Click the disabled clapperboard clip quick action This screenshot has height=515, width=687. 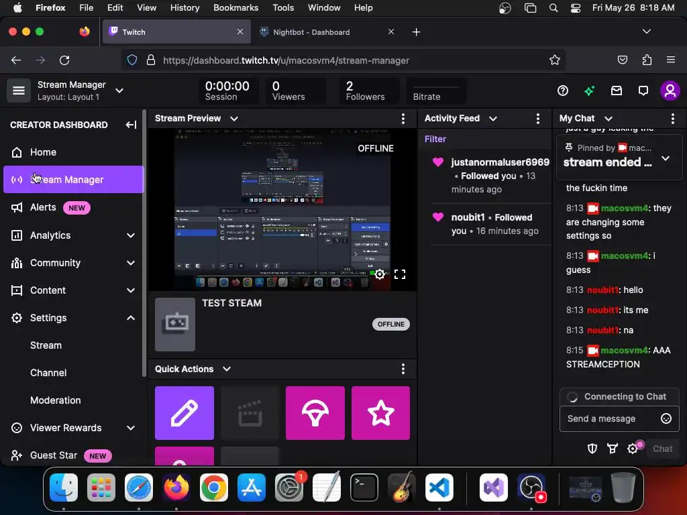click(x=250, y=413)
